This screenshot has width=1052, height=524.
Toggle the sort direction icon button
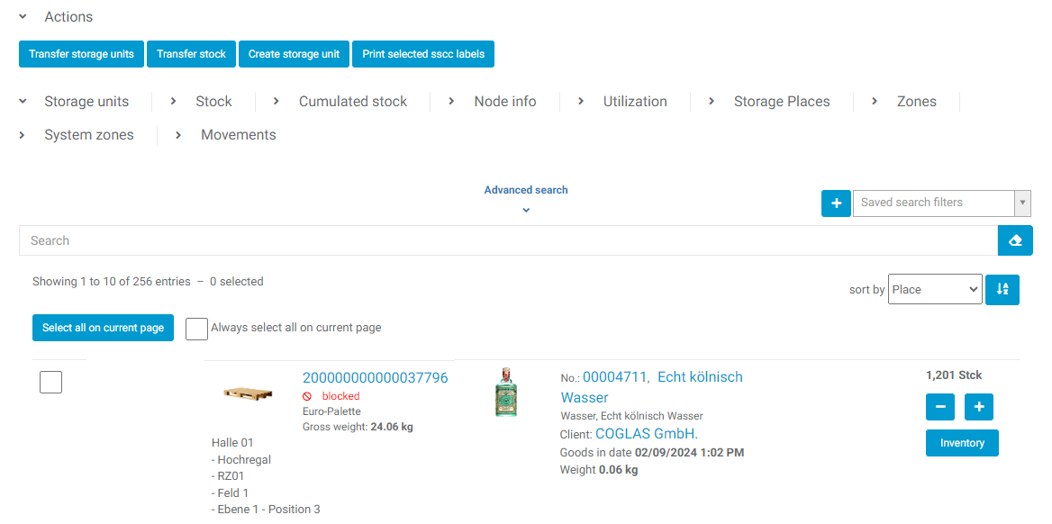tap(1002, 290)
